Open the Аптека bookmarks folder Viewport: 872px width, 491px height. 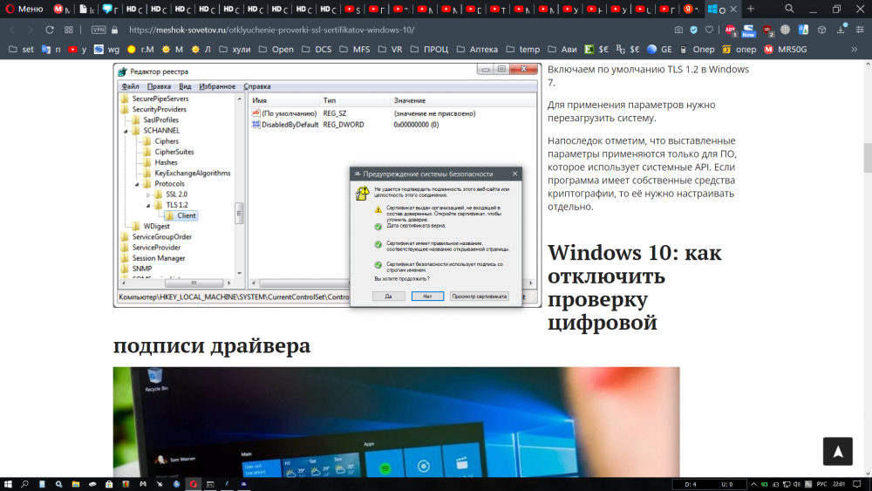coord(477,50)
